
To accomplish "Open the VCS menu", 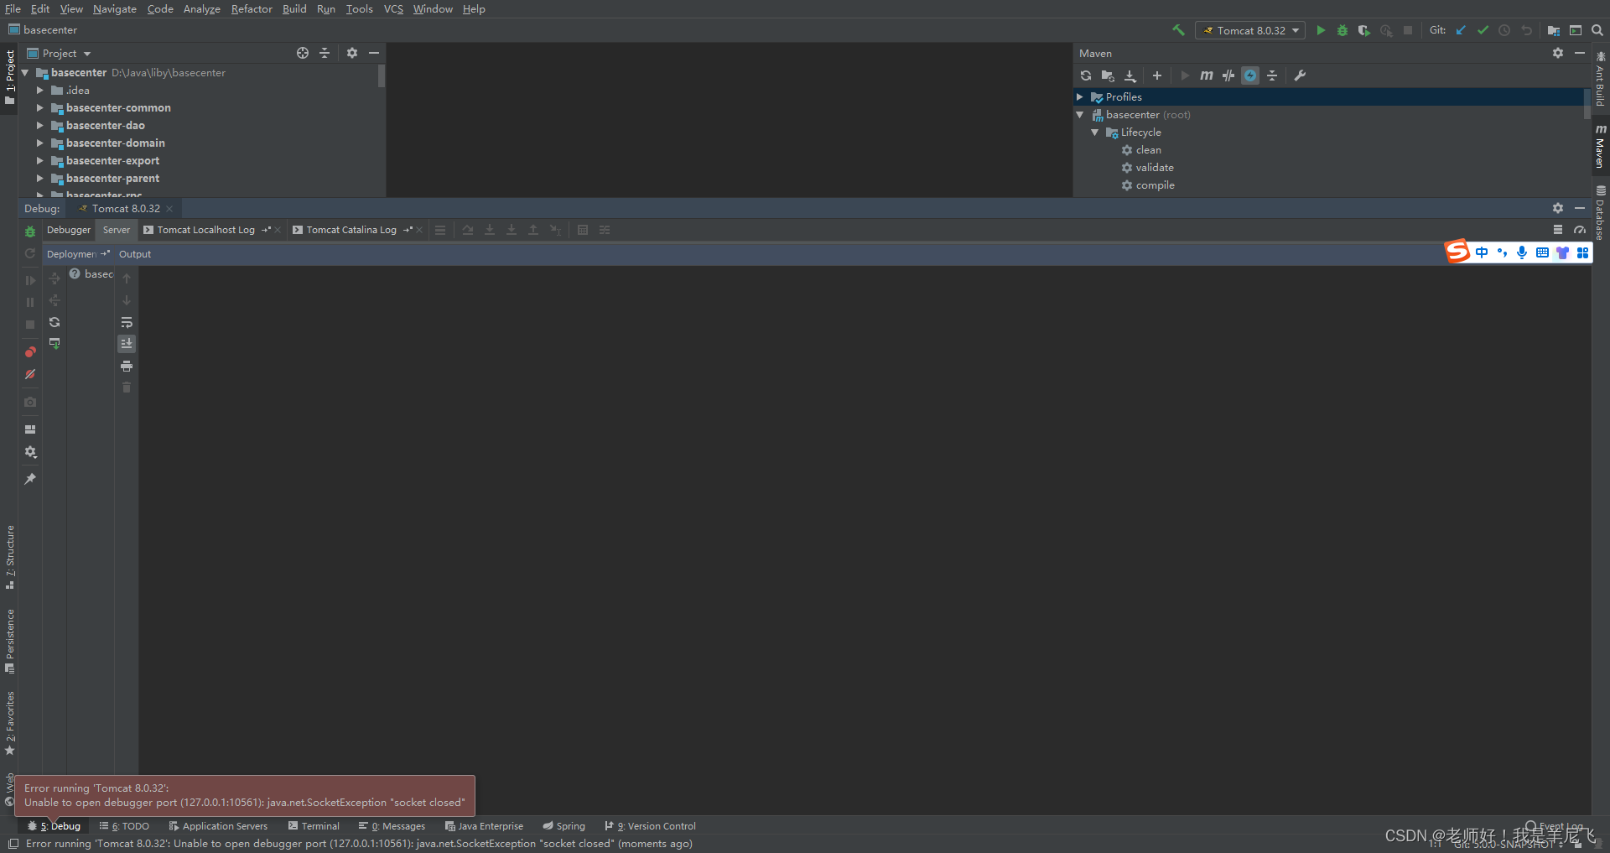I will 393,9.
